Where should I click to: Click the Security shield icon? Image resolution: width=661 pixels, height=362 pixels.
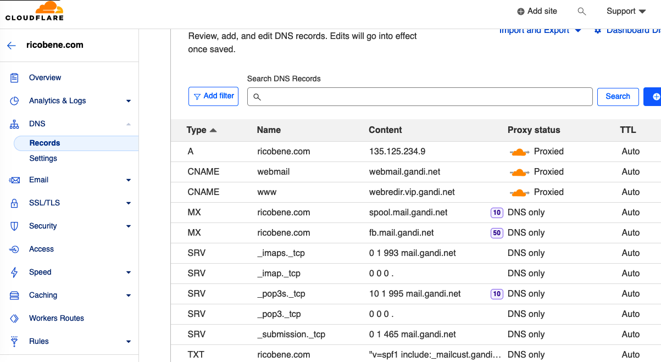pyautogui.click(x=15, y=226)
